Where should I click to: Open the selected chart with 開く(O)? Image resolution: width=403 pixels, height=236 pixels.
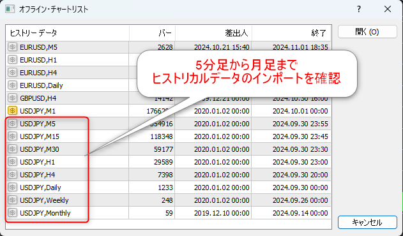click(367, 32)
